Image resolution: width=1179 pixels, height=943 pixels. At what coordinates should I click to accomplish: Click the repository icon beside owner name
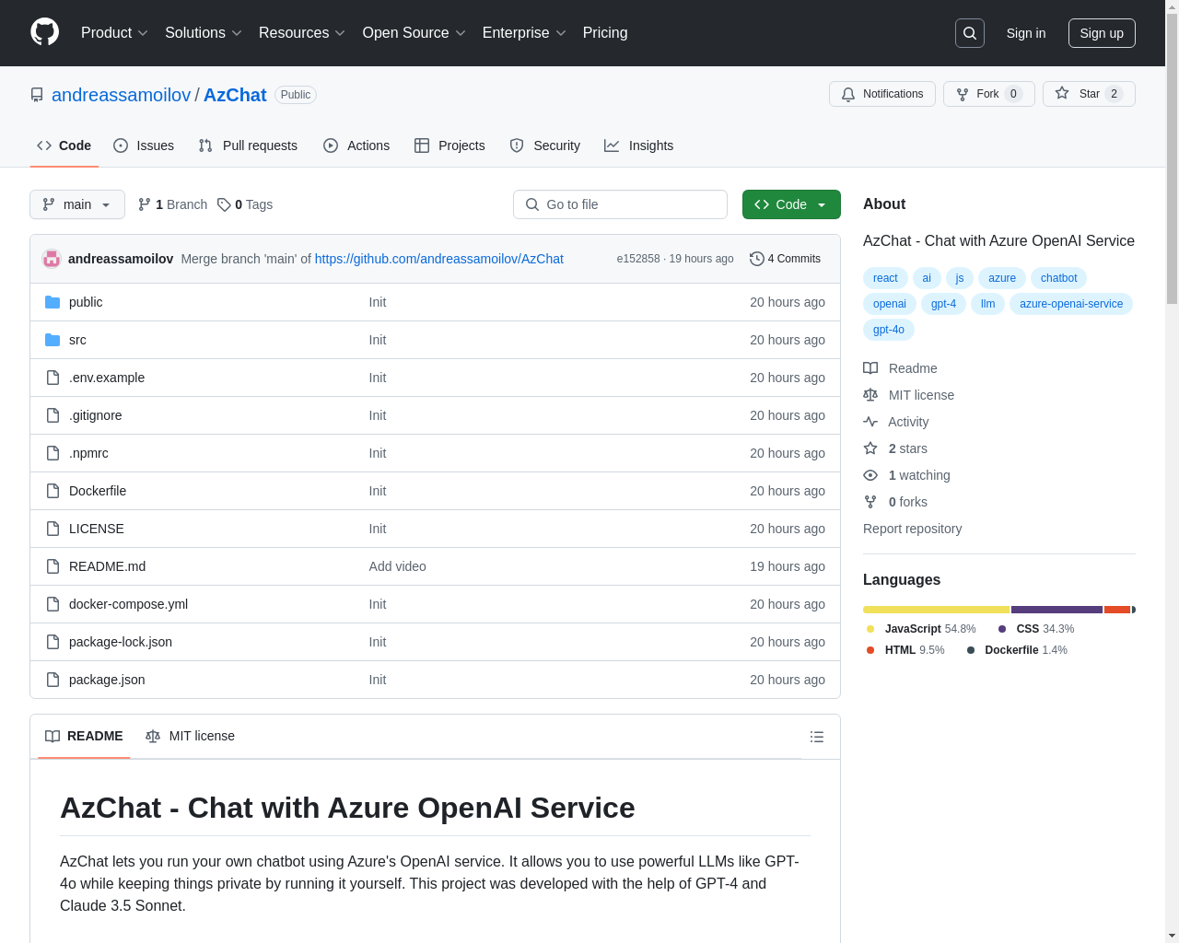tap(37, 95)
